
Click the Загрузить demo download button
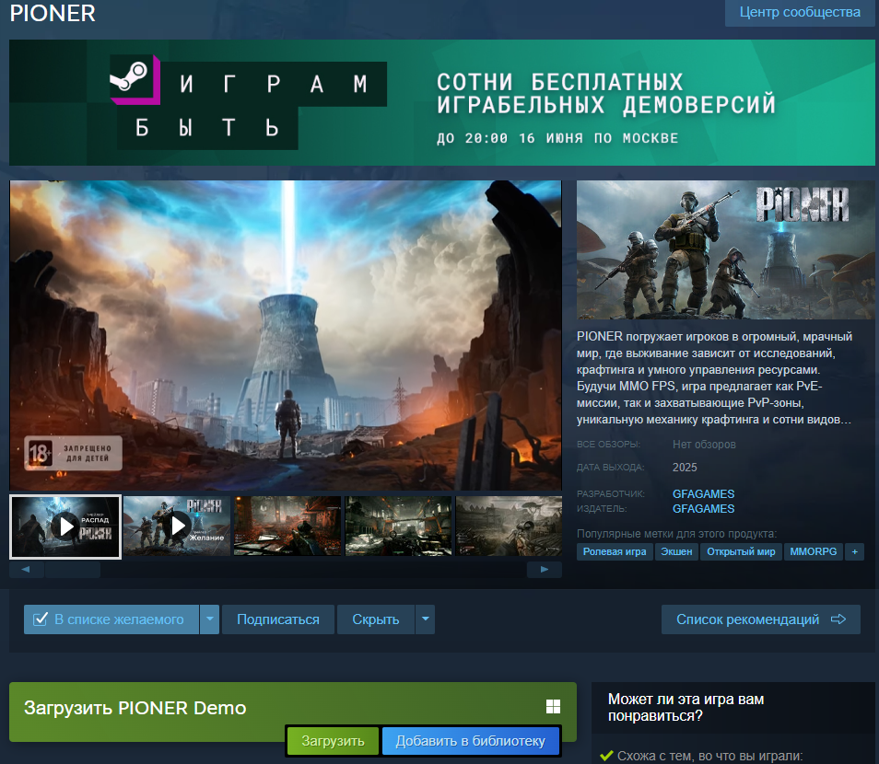[x=333, y=741]
